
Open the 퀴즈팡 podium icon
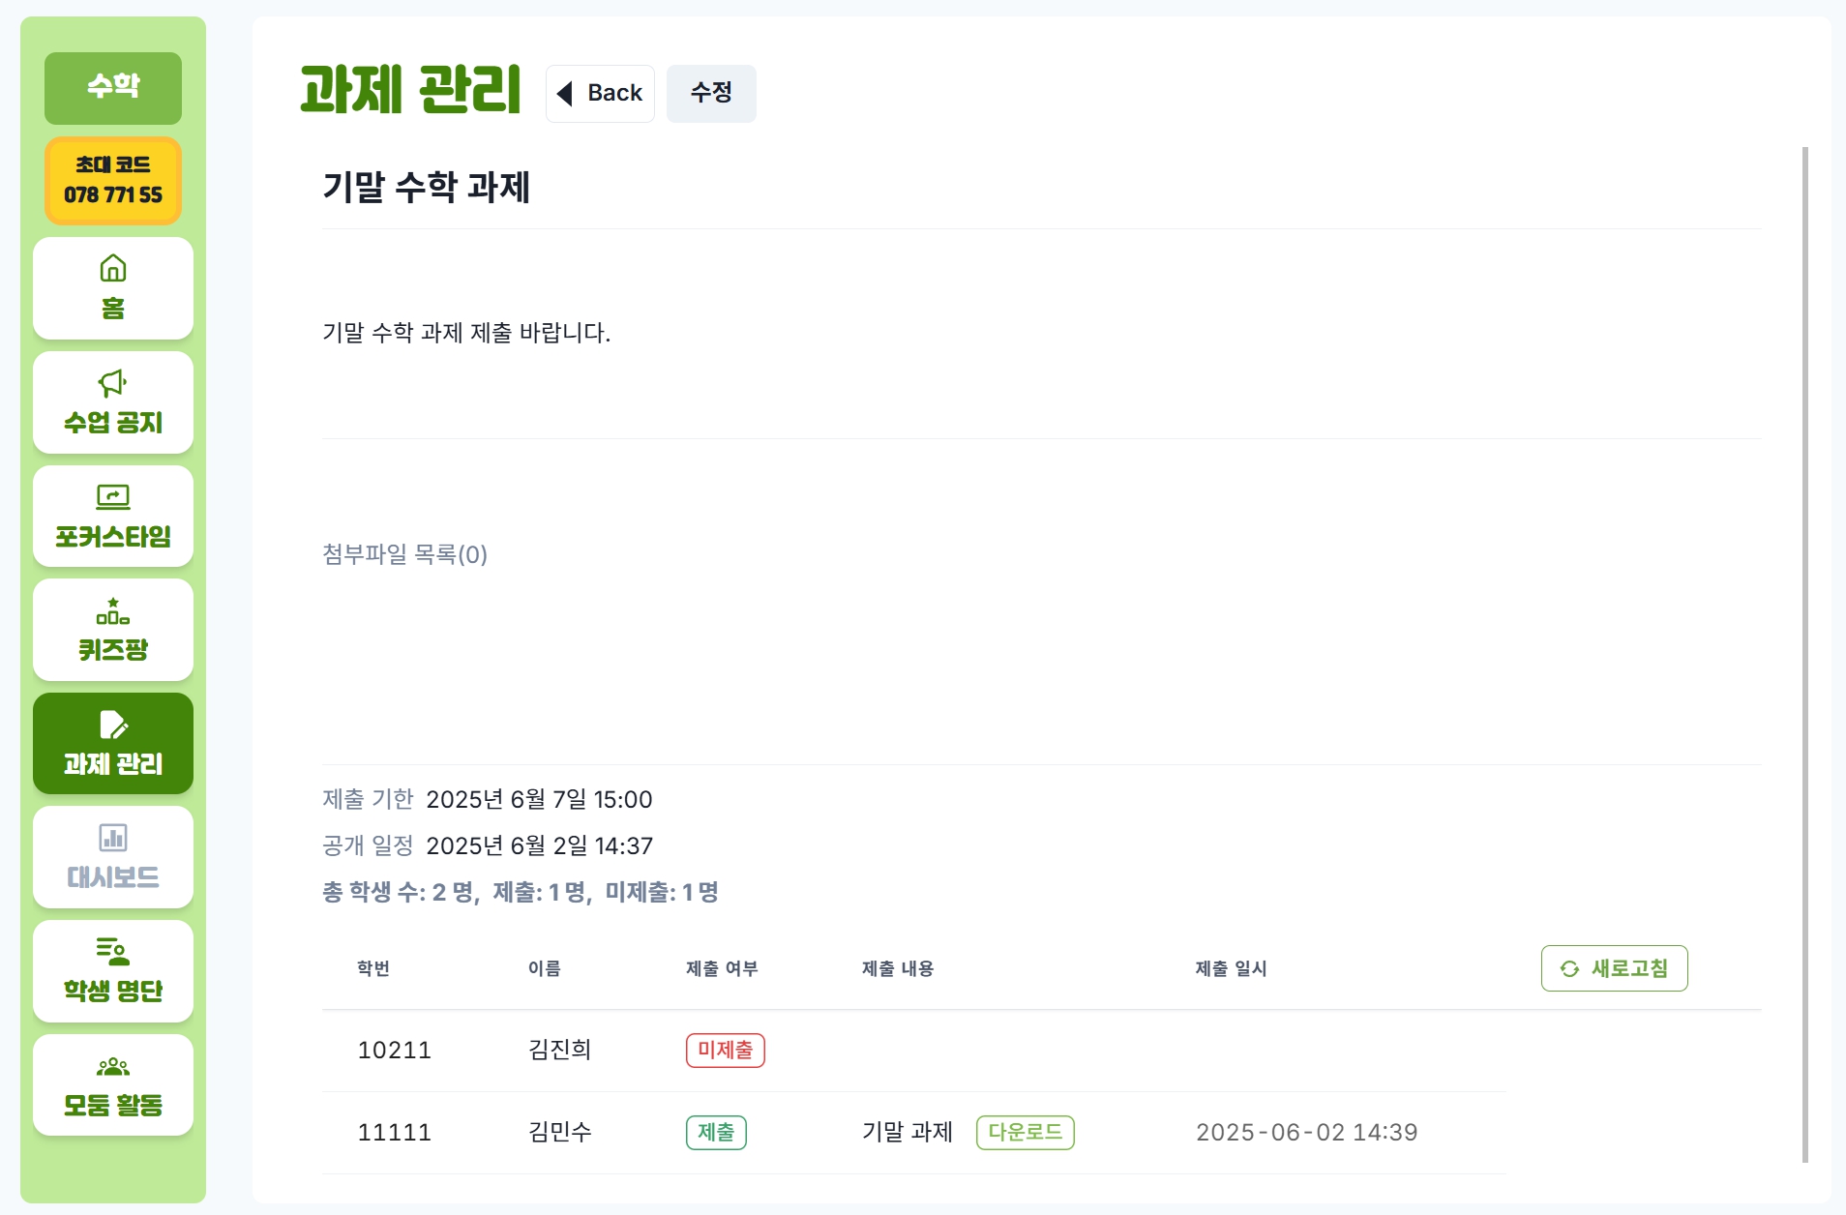click(113, 611)
